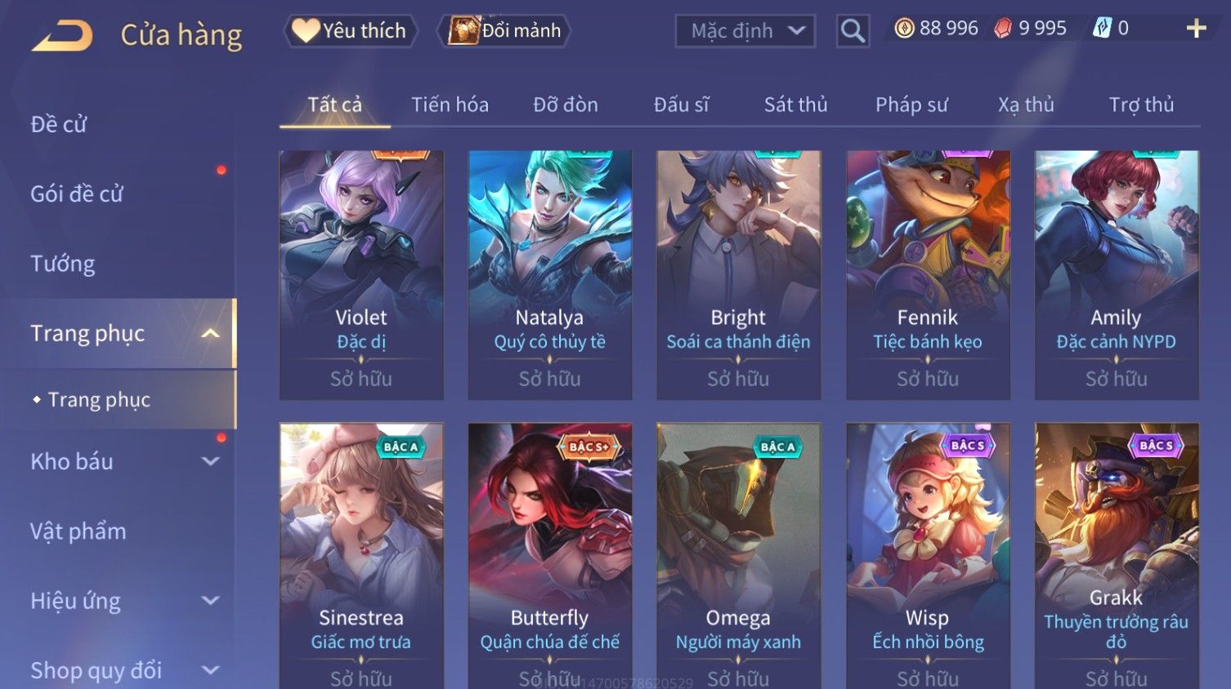The width and height of the screenshot is (1231, 689).
Task: Tap the blue voucher currency icon
Action: [x=1102, y=29]
